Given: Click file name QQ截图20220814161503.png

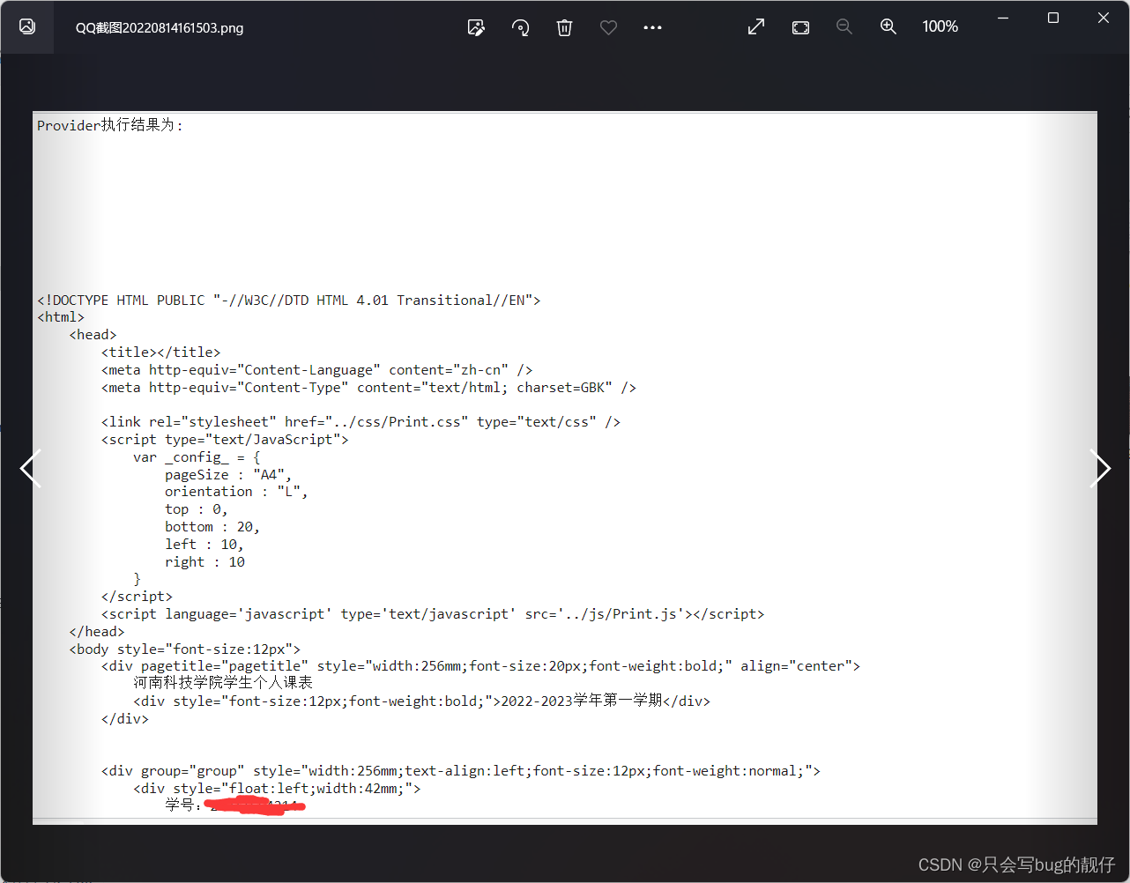Looking at the screenshot, I should pos(160,27).
